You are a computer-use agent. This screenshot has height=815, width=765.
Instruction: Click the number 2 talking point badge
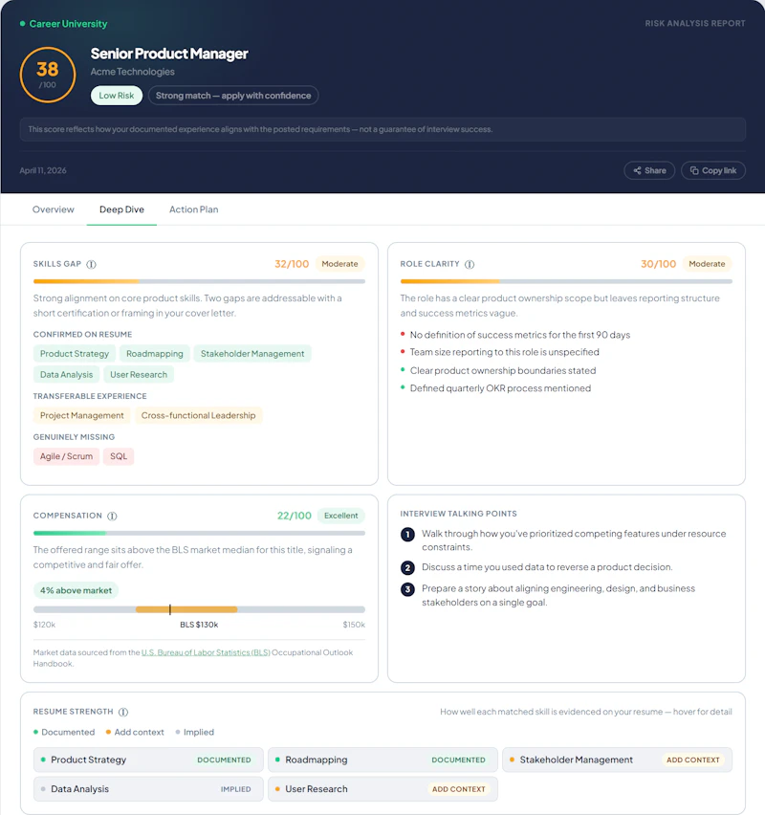click(407, 567)
